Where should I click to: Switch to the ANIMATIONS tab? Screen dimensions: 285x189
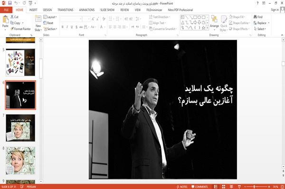pyautogui.click(x=87, y=10)
